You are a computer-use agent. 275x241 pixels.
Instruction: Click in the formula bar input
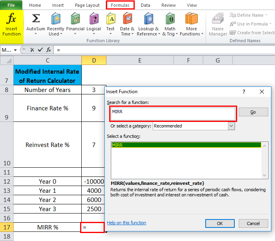[164, 50]
